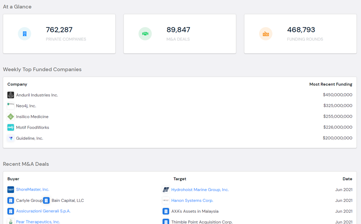Screen dimensions: 361x224
Task: Click the $255,000,000 funding value
Action: point(338,116)
